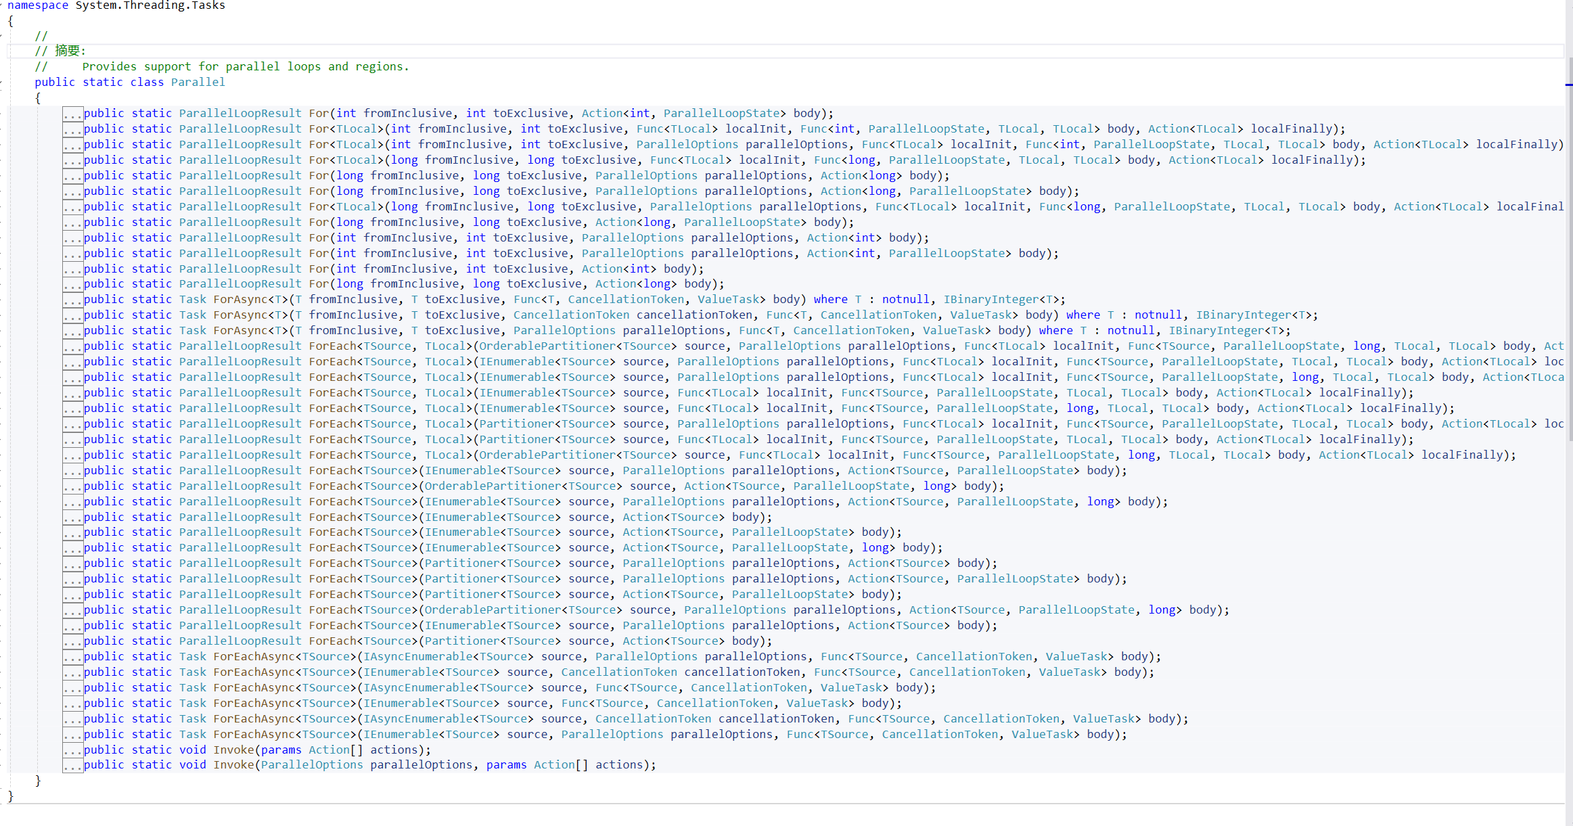Expand region before ForEachAsync(IAsyncEnumerable source, Func<TSource, ...> body)
Image resolution: width=1573 pixels, height=826 pixels.
pos(73,688)
